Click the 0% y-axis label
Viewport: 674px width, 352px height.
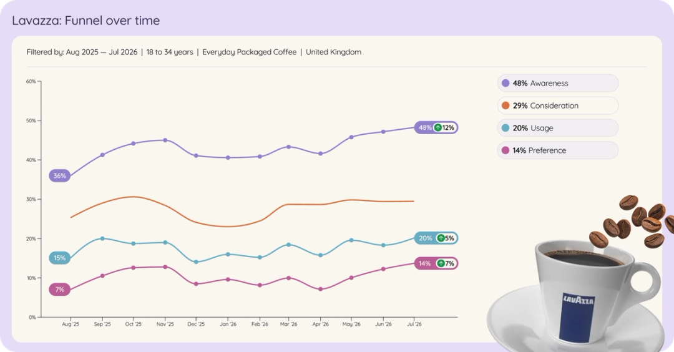tap(32, 318)
